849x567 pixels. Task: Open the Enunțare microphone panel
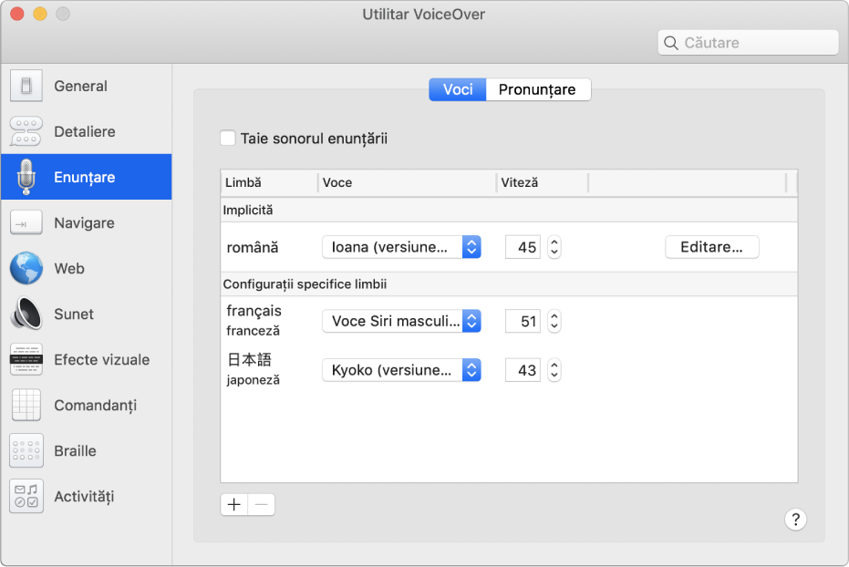(x=88, y=177)
